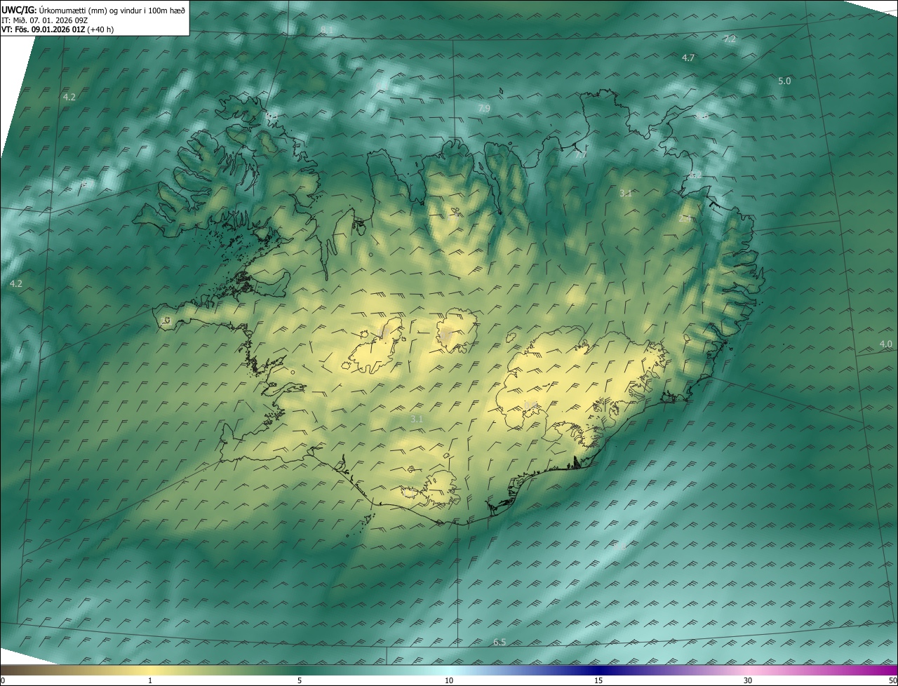Click the 1 label on the colour scale
The image size is (898, 686).
click(150, 680)
